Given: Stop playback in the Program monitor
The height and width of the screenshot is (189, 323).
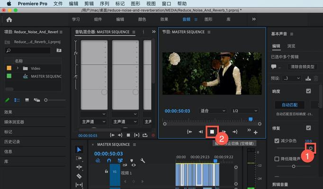Looking at the screenshot, I should pos(212,132).
